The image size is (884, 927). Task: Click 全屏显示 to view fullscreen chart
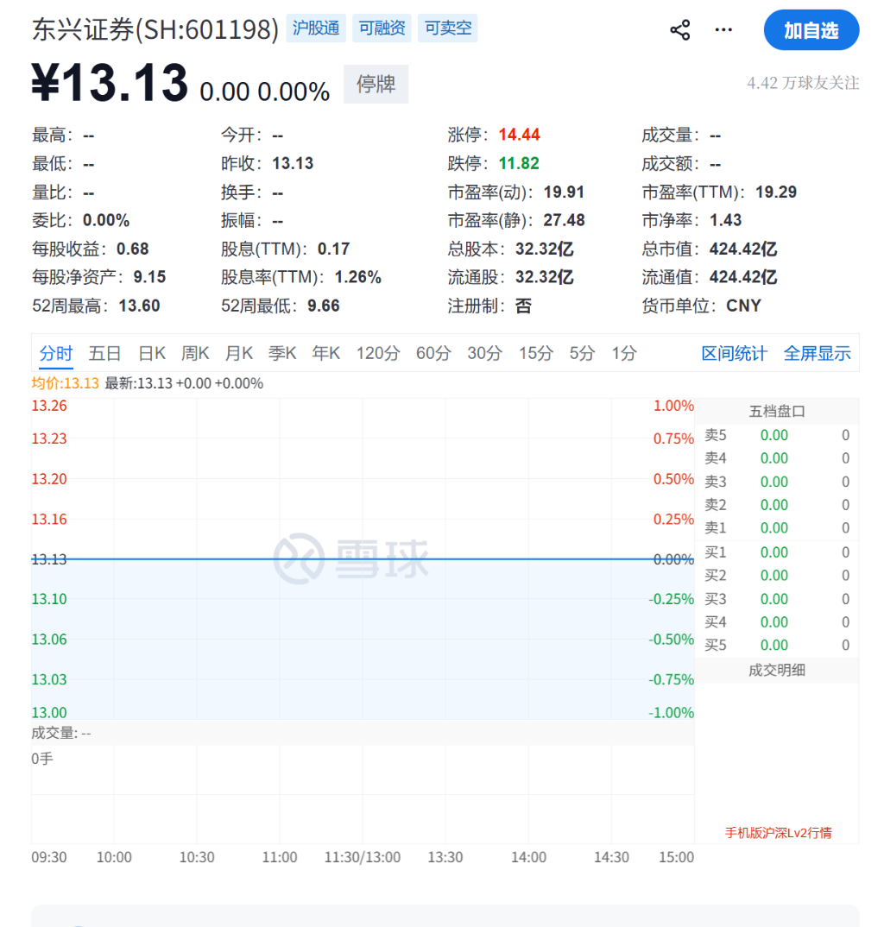click(817, 353)
